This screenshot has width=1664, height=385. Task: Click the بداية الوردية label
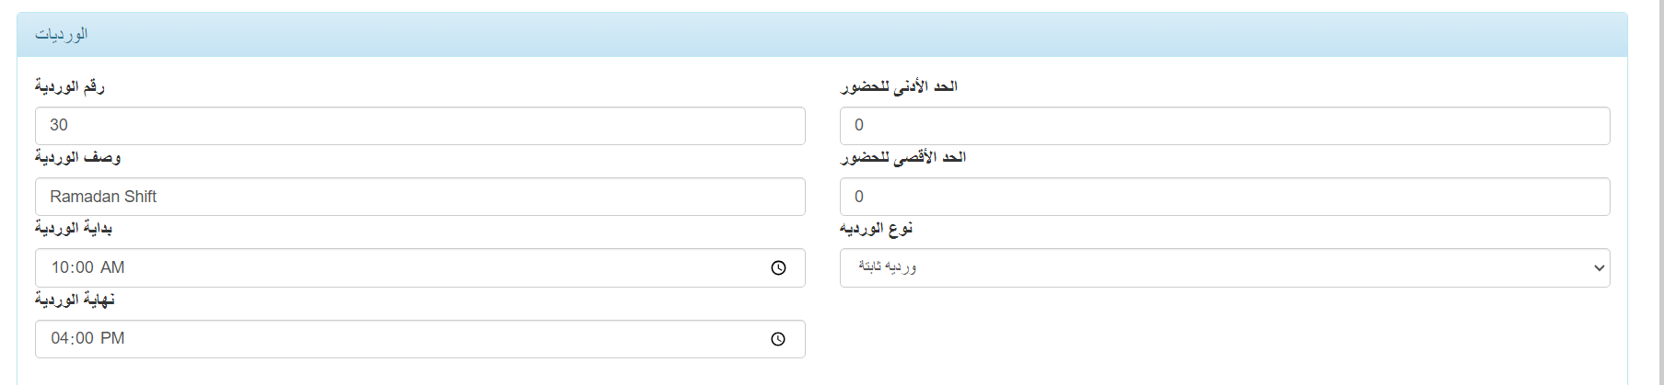coord(74,228)
